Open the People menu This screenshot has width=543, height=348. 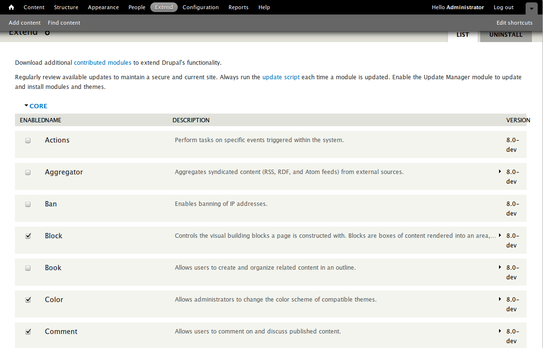point(137,7)
